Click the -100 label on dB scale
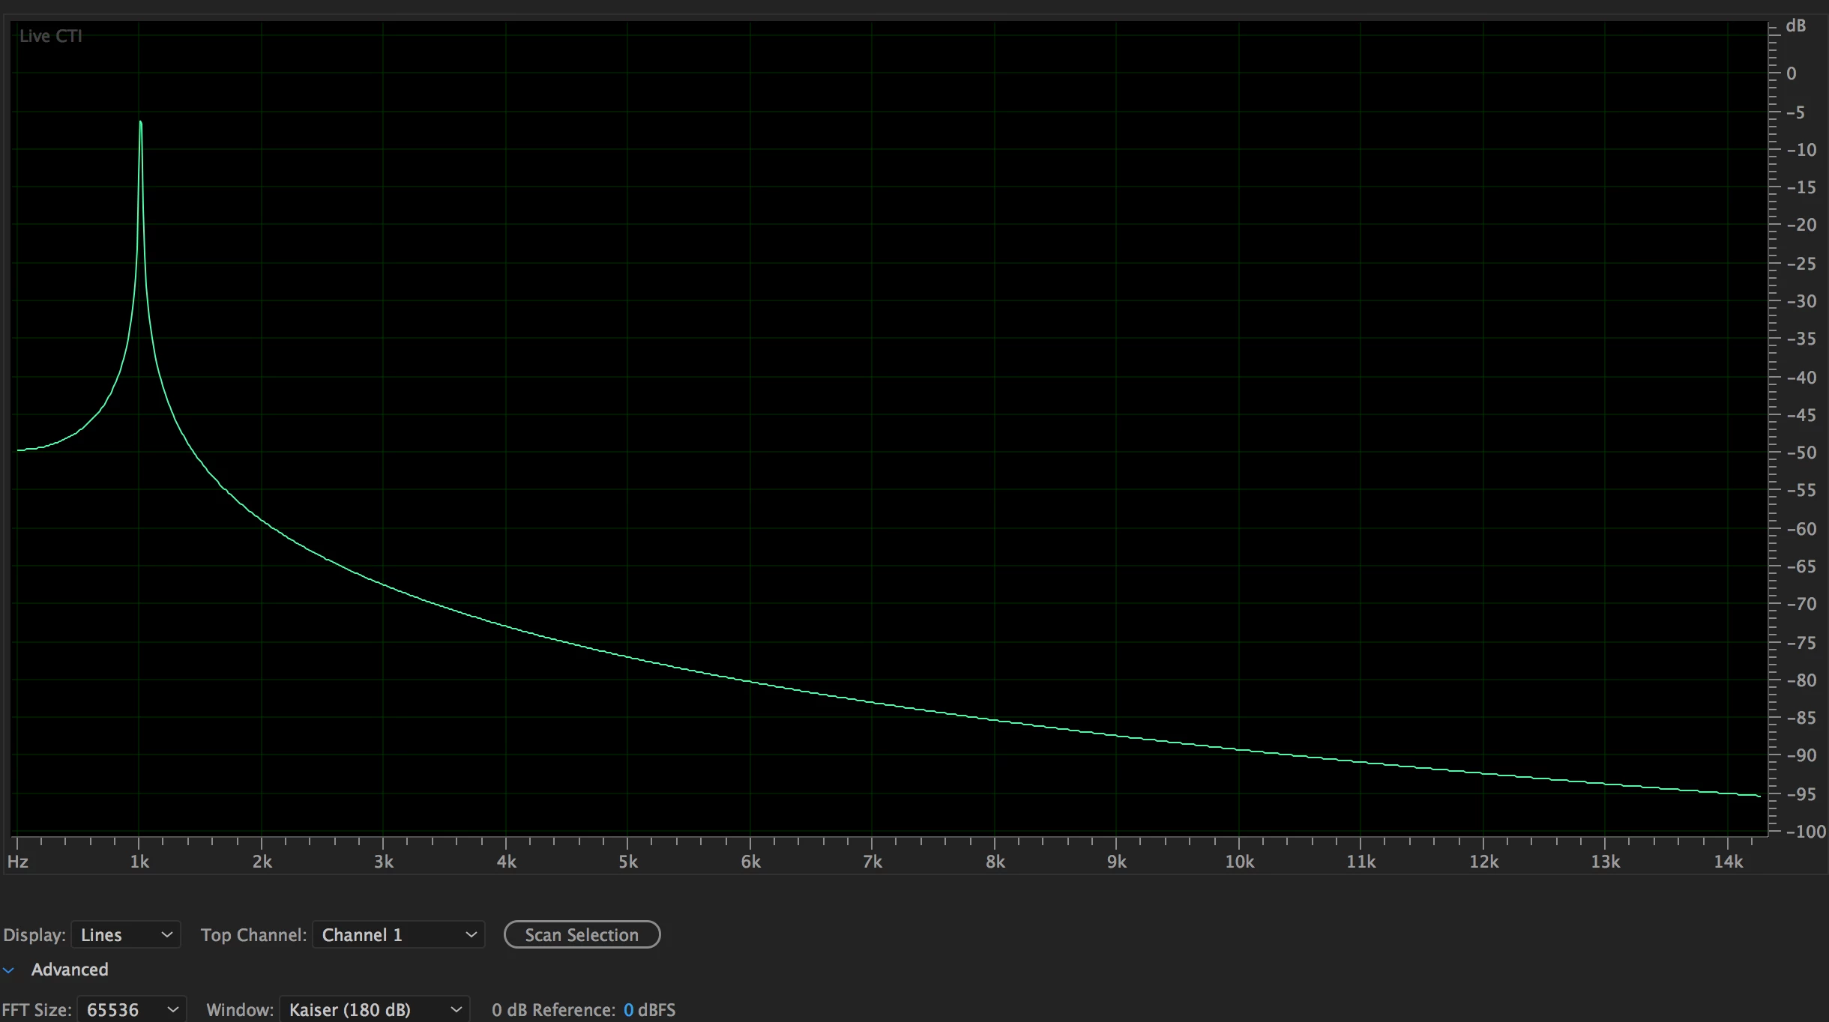The width and height of the screenshot is (1829, 1022). click(x=1806, y=832)
